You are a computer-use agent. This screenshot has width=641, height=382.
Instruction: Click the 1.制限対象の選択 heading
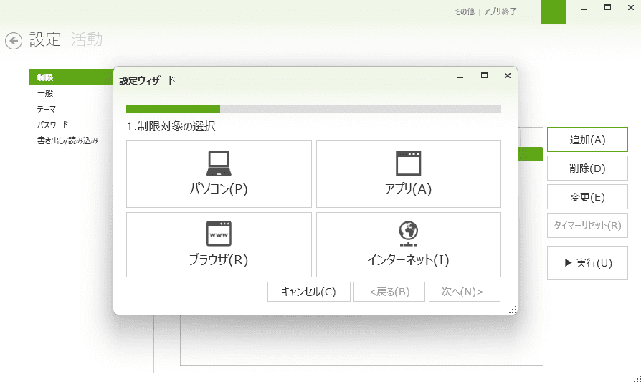click(171, 126)
